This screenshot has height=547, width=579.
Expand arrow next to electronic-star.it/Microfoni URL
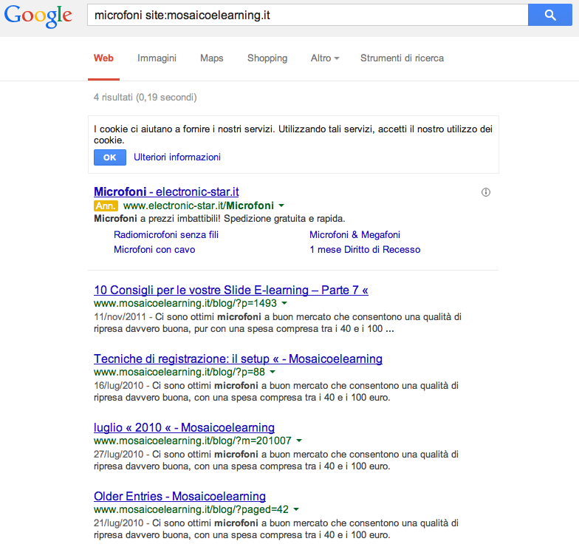pyautogui.click(x=281, y=205)
